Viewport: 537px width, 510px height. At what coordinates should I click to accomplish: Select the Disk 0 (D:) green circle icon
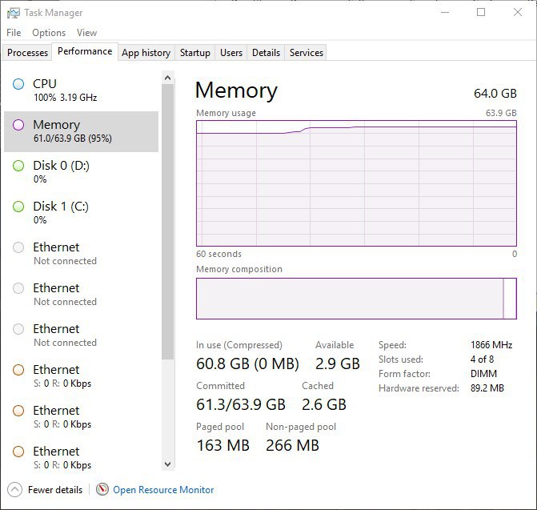click(18, 166)
